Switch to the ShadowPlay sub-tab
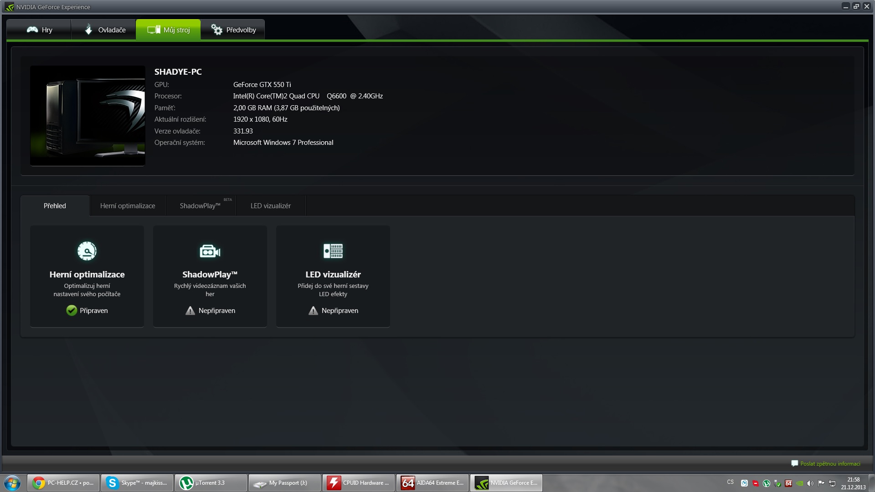875x492 pixels. click(201, 206)
